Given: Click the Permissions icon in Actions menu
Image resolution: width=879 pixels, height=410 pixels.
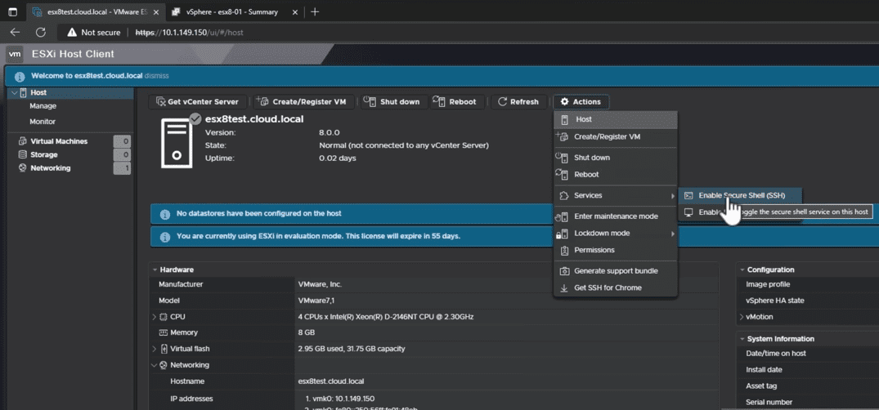Looking at the screenshot, I should [x=564, y=250].
